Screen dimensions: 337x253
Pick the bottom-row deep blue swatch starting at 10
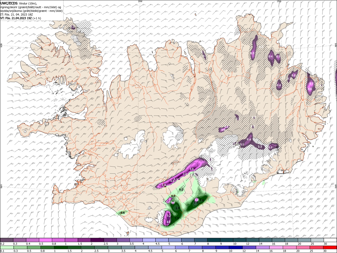pos(236,247)
